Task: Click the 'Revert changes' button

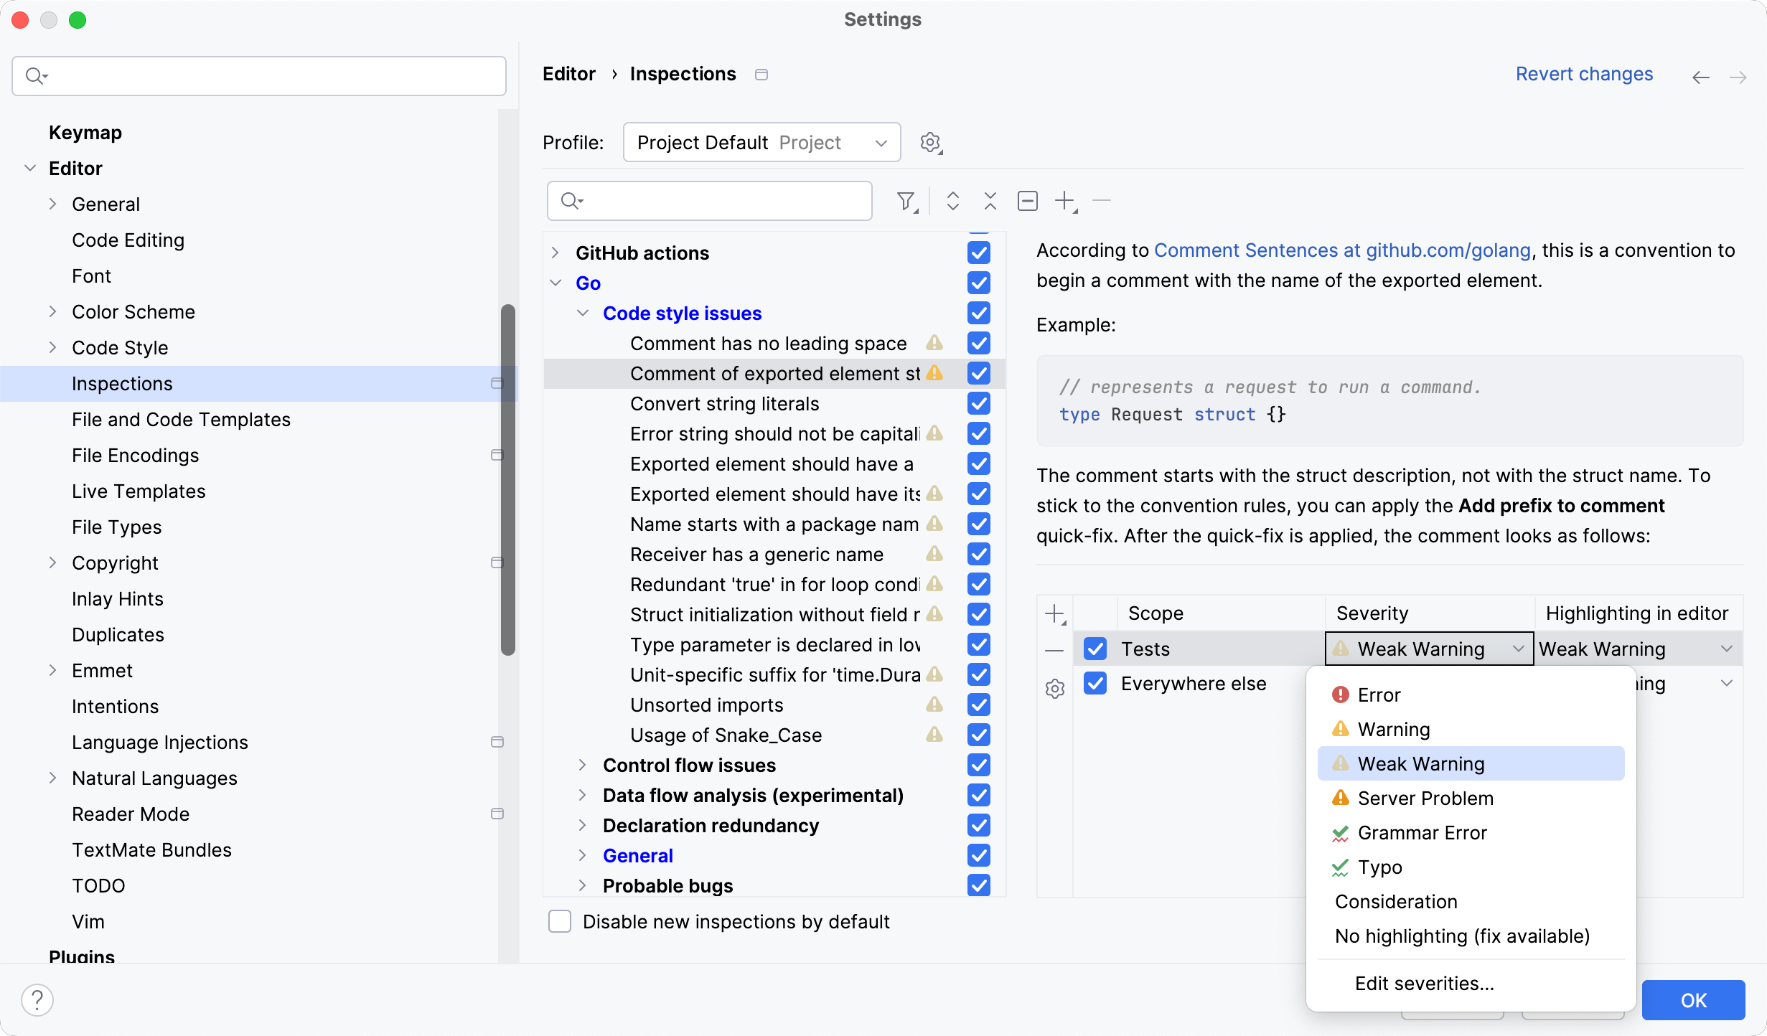Action: (x=1585, y=74)
